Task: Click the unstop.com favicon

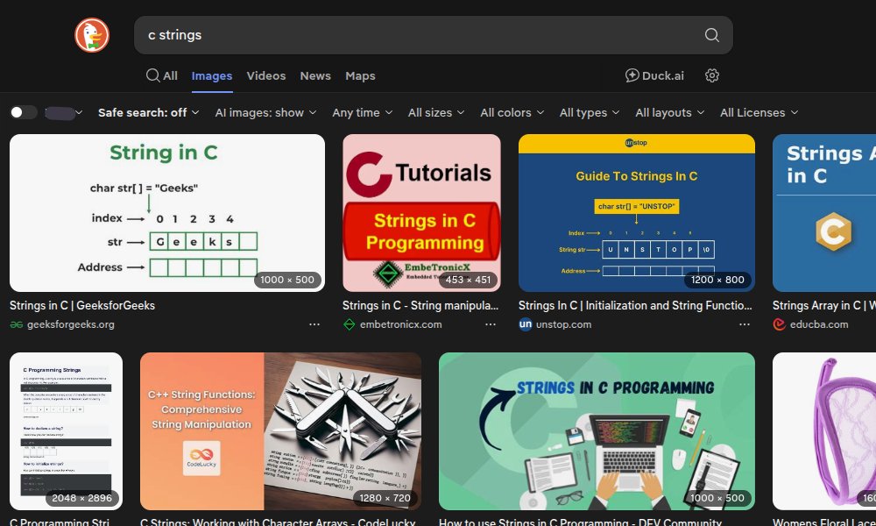Action: (525, 324)
